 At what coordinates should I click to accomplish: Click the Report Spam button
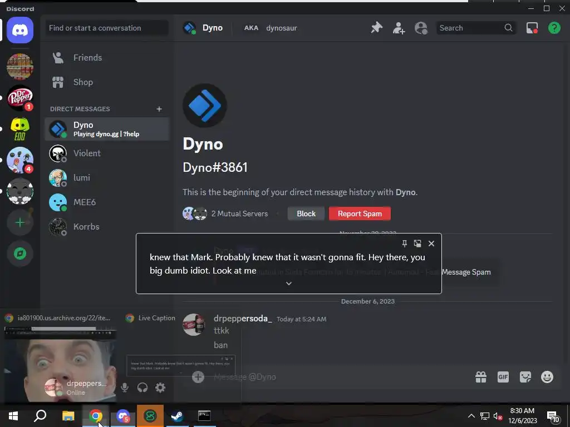360,214
